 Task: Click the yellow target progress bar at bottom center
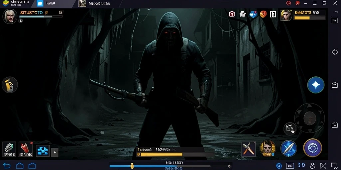(x=175, y=154)
